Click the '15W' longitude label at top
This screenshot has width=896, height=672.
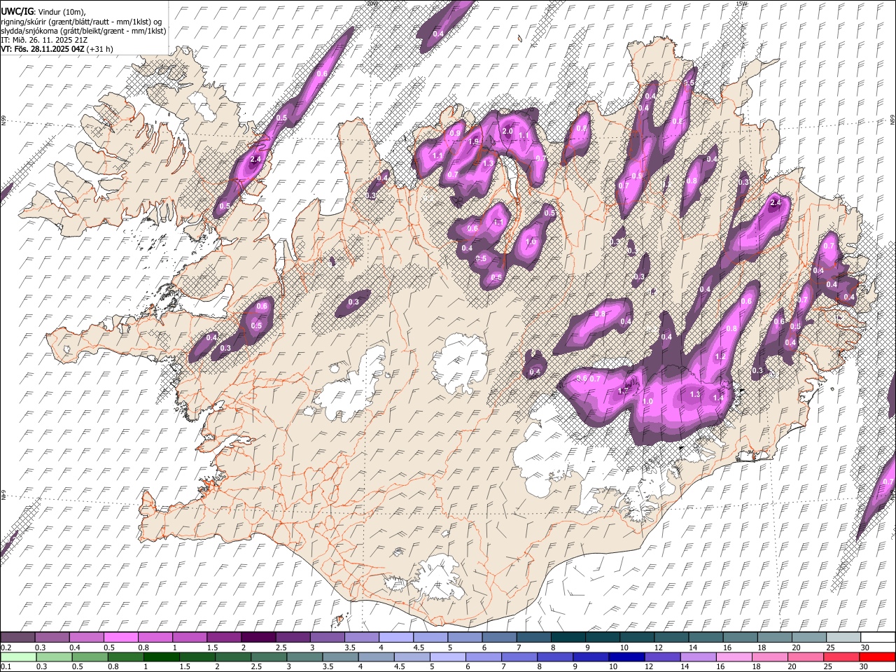[742, 3]
